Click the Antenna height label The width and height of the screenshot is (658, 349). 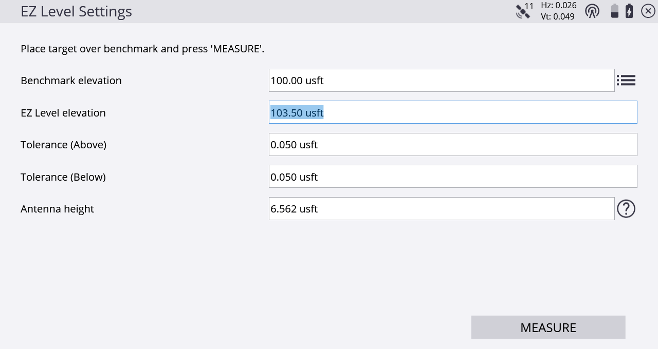57,209
